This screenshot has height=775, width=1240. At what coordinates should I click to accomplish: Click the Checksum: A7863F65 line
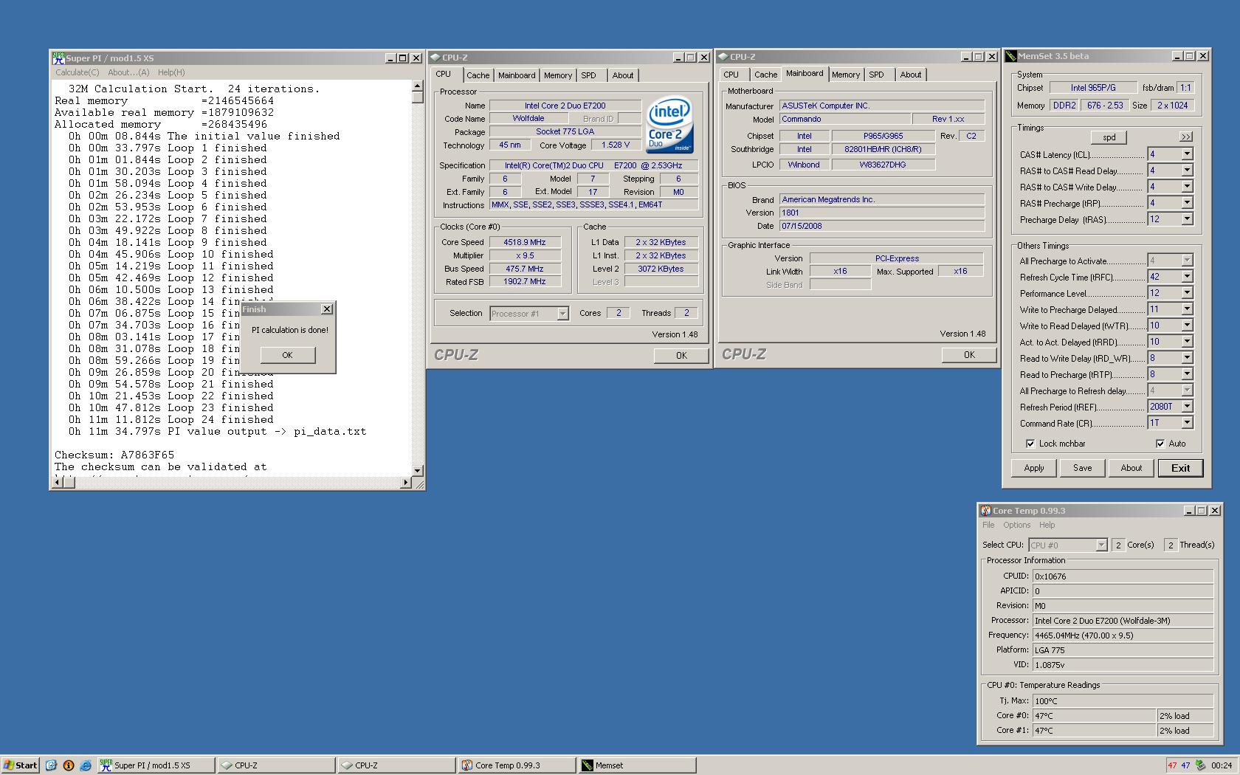pyautogui.click(x=114, y=455)
